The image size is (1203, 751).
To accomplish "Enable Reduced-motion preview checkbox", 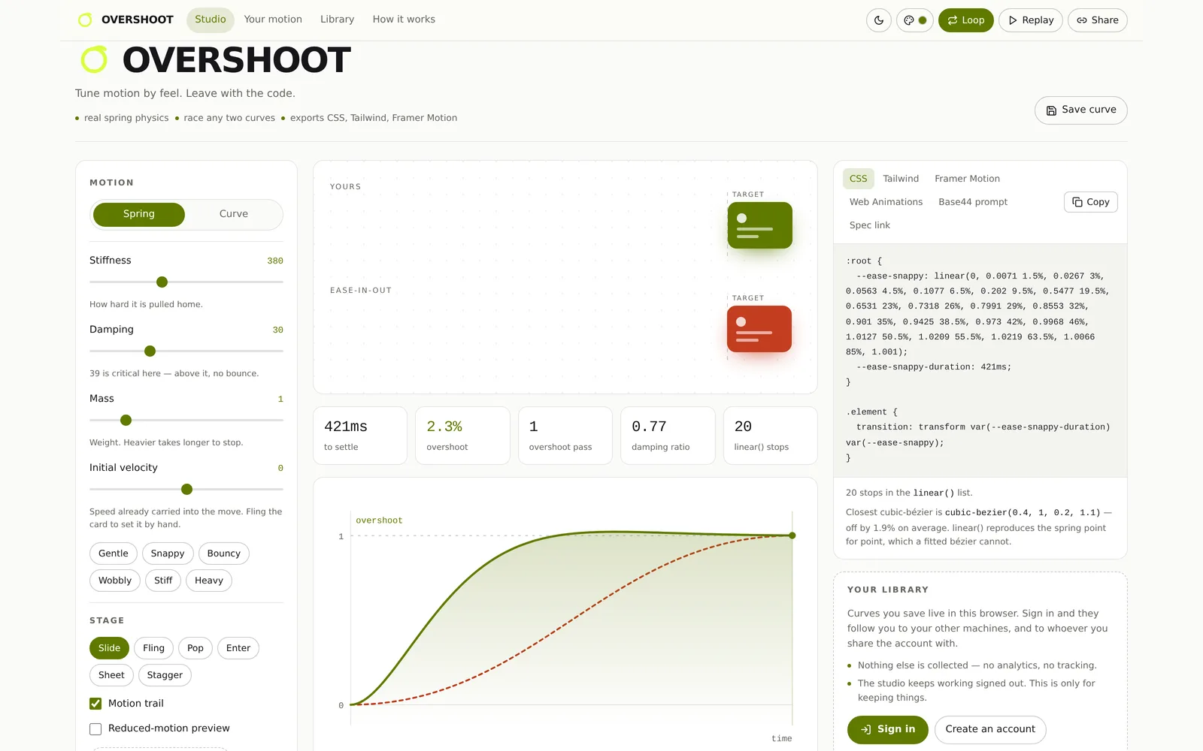I will tap(95, 729).
